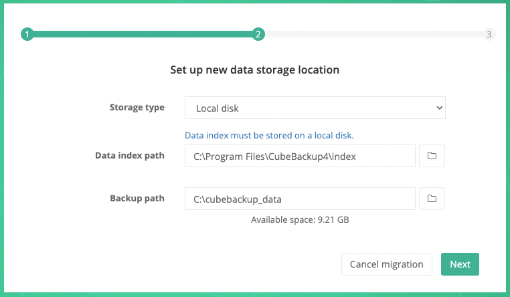Click the filled progress bar between steps 1 and 2
This screenshot has height=297, width=510.
(x=143, y=34)
